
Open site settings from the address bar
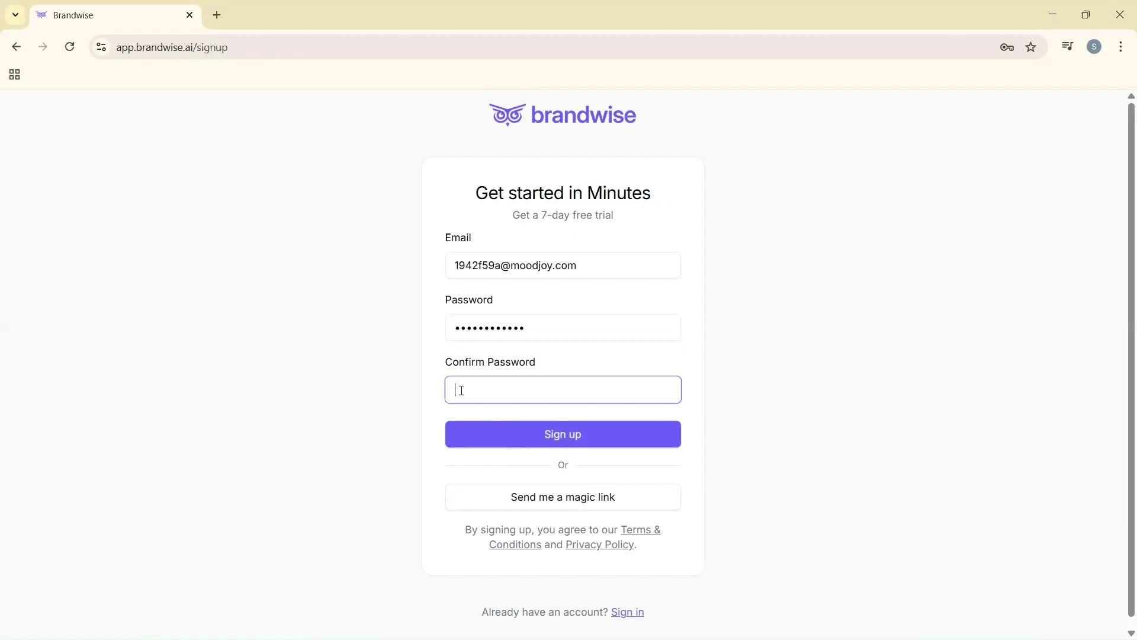coord(101,47)
